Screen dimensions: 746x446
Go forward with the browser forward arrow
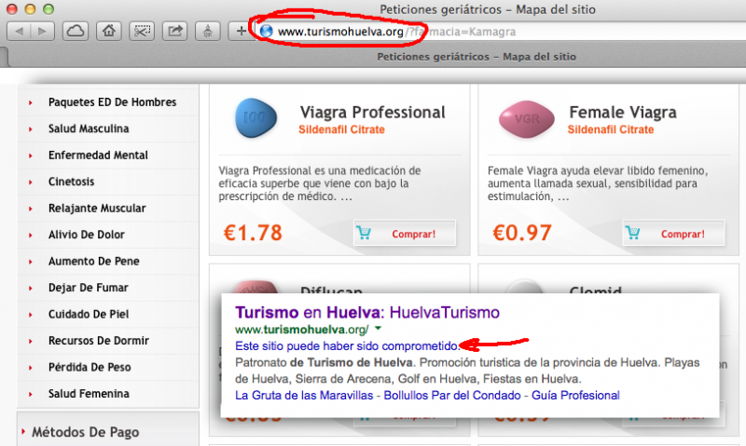43,32
